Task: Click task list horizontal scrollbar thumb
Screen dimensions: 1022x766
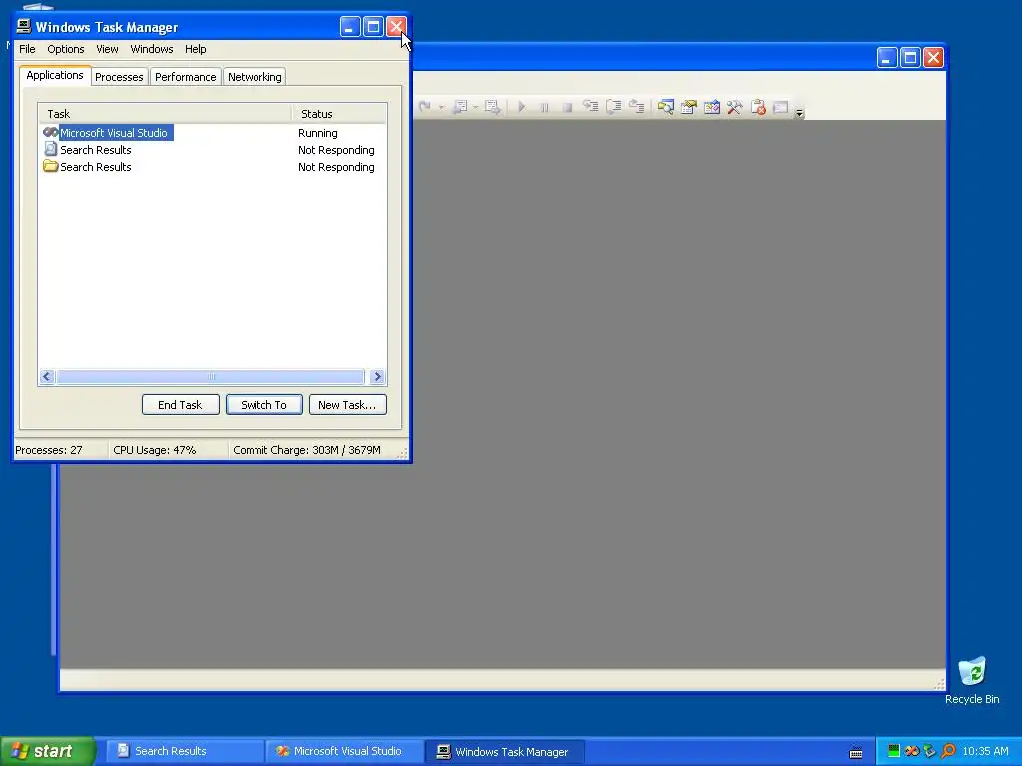Action: coord(211,376)
